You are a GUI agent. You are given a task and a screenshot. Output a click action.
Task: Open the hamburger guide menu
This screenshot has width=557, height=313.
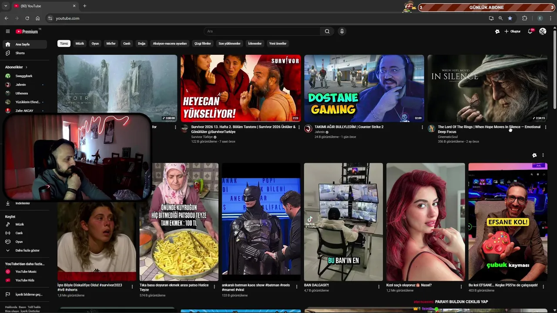(7, 31)
